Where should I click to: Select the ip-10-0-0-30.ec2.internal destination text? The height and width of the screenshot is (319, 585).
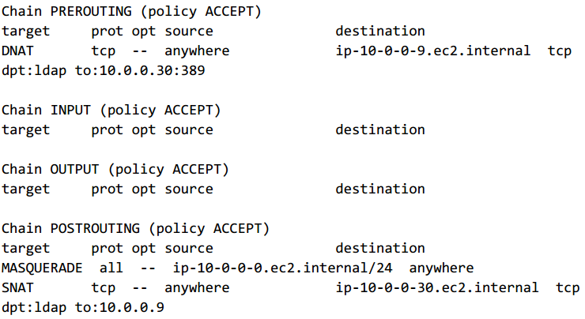437,287
